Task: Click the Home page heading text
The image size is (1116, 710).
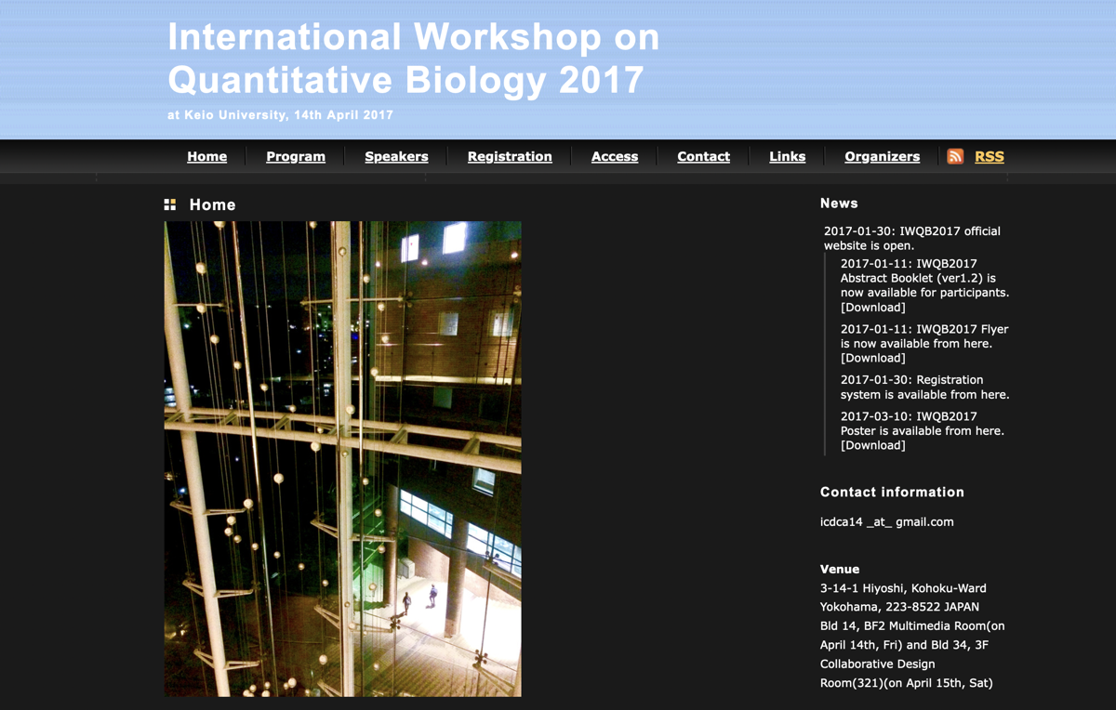Action: click(x=212, y=204)
